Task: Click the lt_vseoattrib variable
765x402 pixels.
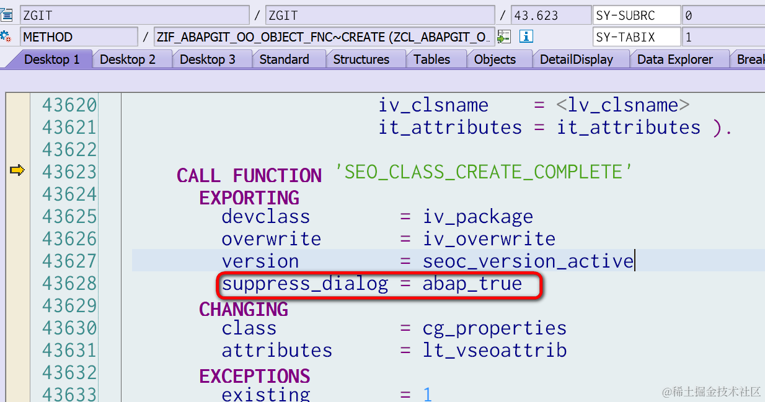Action: coord(495,350)
